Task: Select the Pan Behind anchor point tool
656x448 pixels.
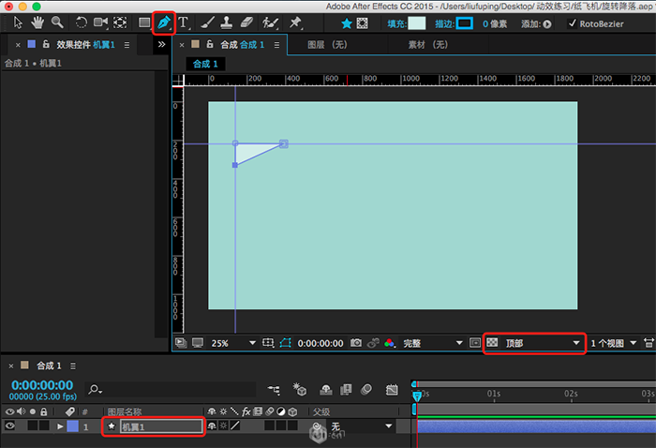Action: pyautogui.click(x=120, y=22)
